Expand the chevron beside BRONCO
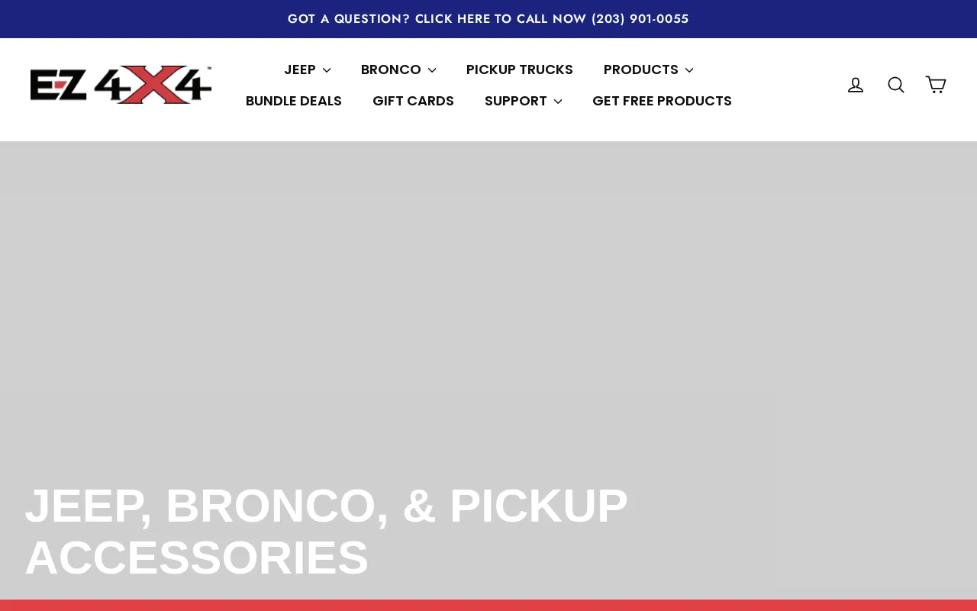Viewport: 977px width, 611px height. click(432, 70)
